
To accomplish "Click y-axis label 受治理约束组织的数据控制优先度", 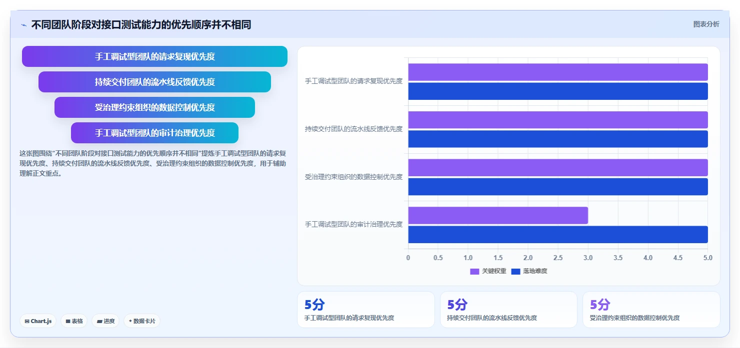I will (x=353, y=177).
